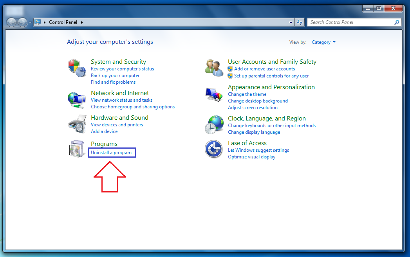Open Hardware and Sound category
410x257 pixels.
pos(119,118)
